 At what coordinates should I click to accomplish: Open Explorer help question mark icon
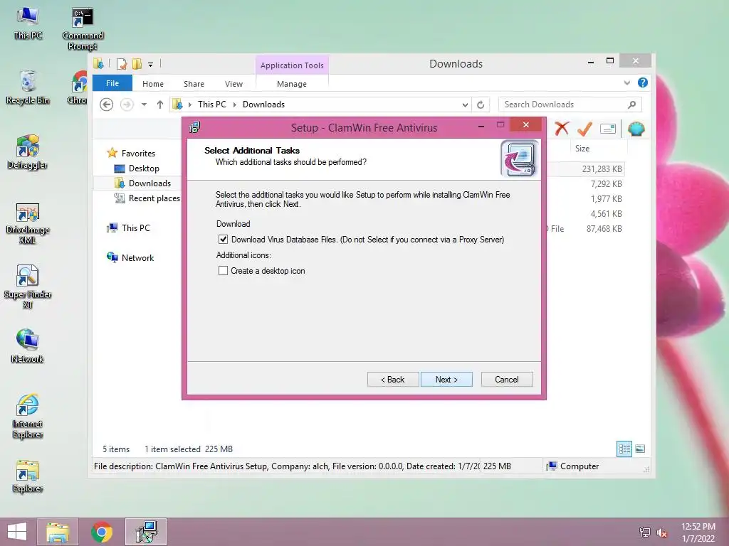(643, 82)
